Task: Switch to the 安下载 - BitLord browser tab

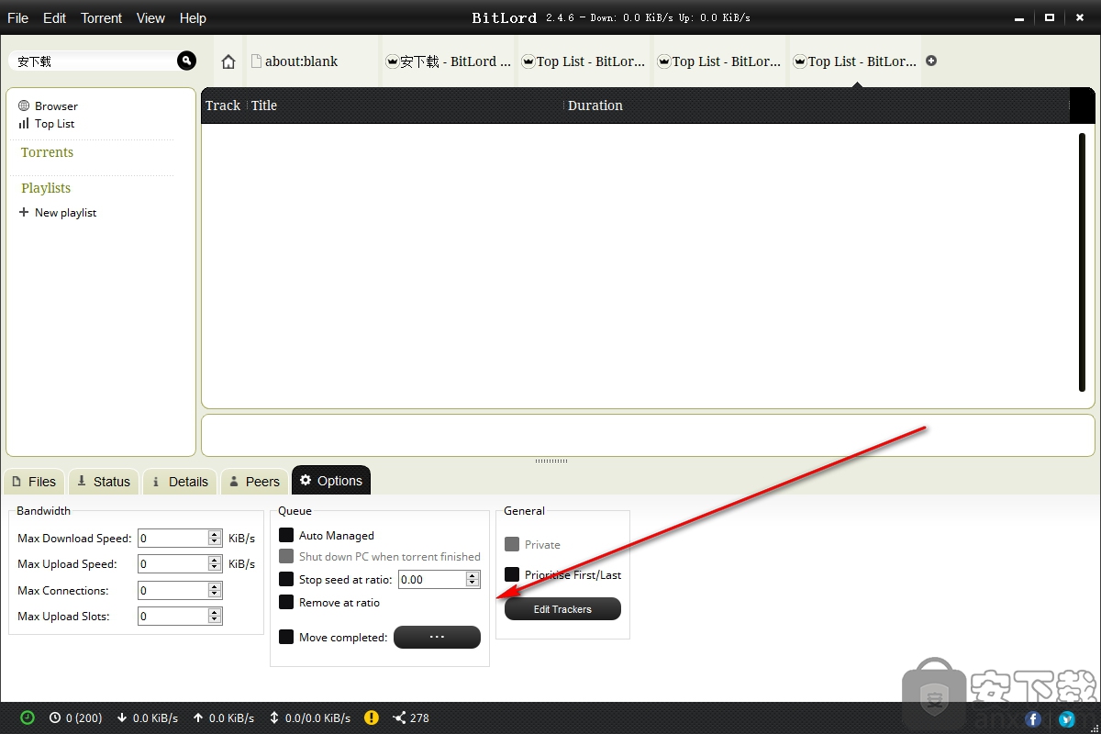Action: click(449, 61)
